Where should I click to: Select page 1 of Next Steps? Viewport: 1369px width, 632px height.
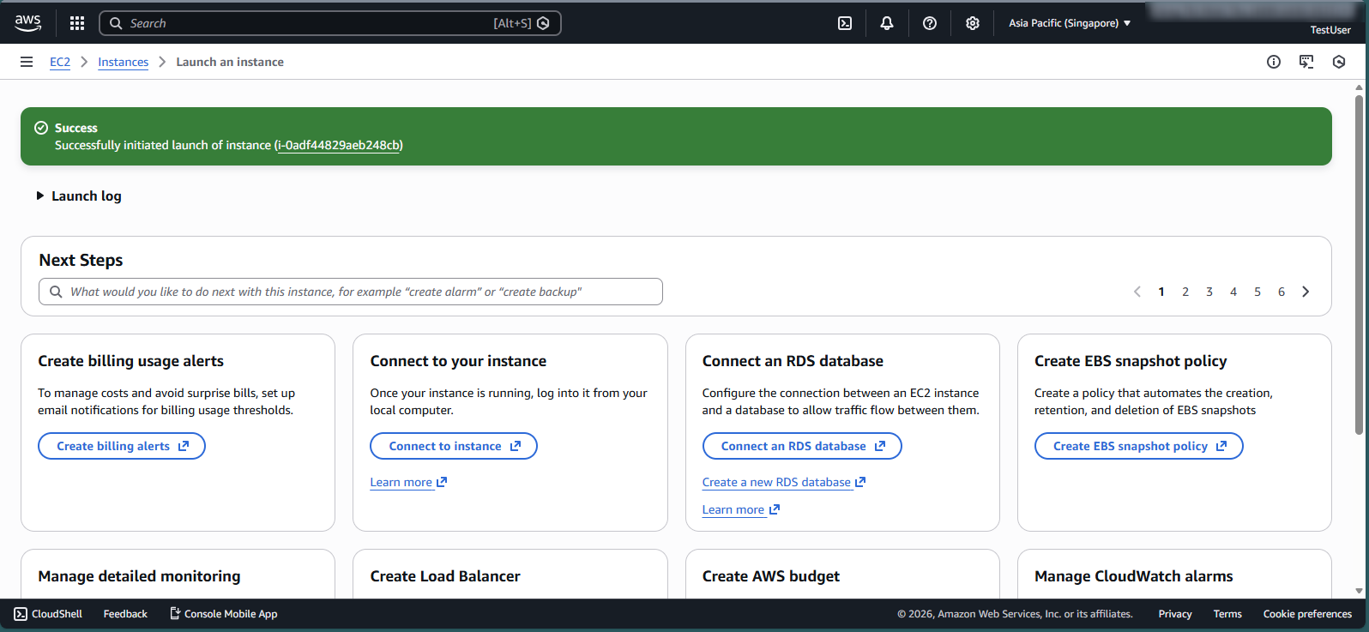[x=1161, y=292]
